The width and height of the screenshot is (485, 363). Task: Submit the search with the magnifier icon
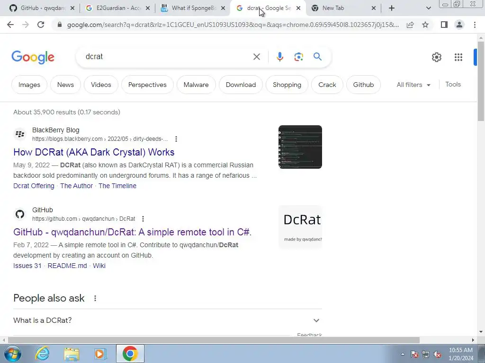[317, 57]
